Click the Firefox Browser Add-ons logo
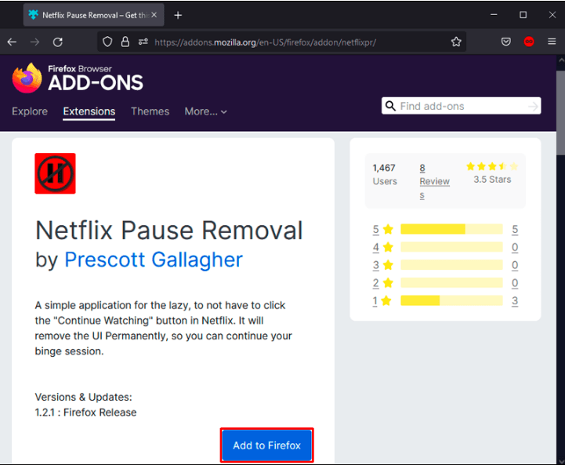Image resolution: width=565 pixels, height=465 pixels. tap(78, 78)
